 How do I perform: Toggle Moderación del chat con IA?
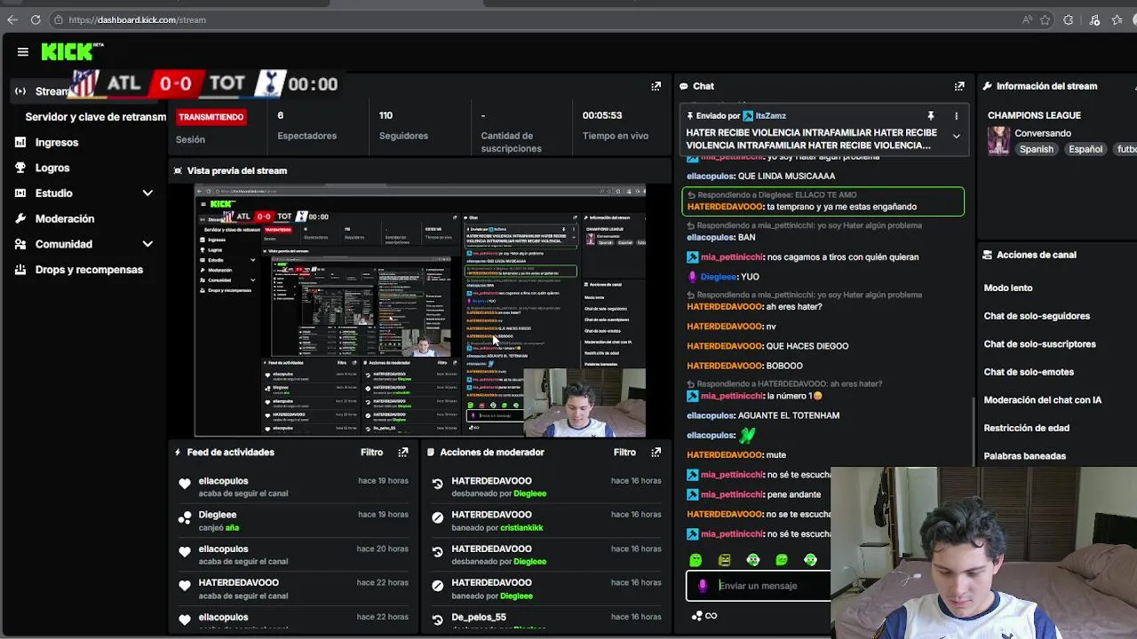[1043, 400]
